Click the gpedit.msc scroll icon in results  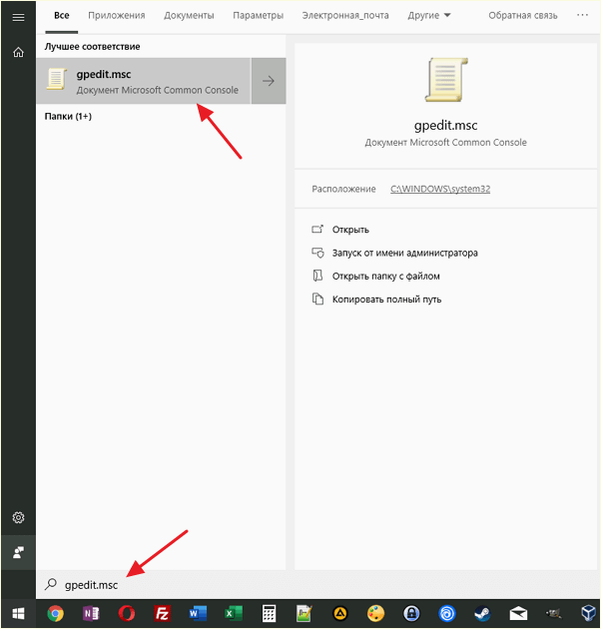tap(56, 79)
